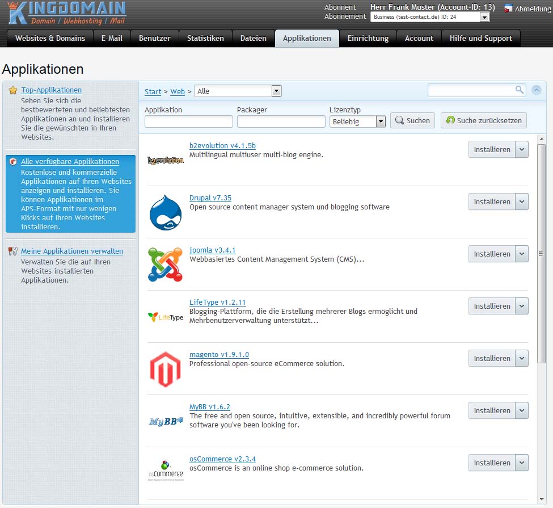Image resolution: width=553 pixels, height=508 pixels.
Task: Click the Kingdomain logo
Action: [67, 13]
